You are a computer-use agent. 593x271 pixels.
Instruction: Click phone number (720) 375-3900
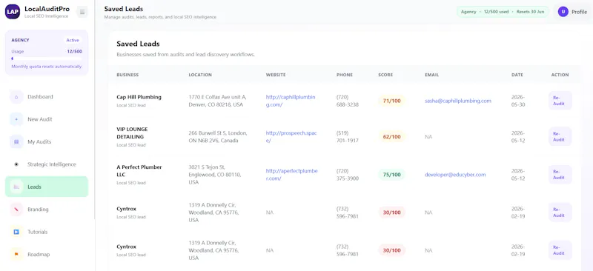click(348, 175)
